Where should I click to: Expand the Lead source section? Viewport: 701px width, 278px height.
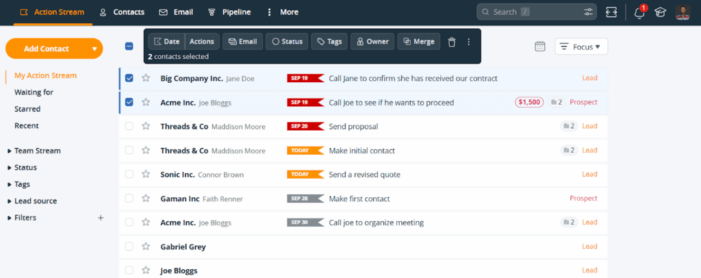(36, 201)
